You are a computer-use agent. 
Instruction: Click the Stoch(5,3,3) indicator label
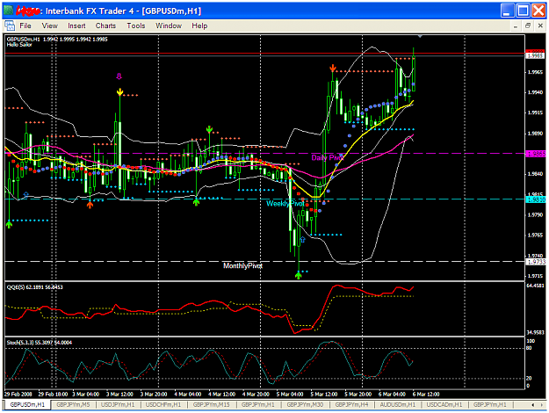40,343
